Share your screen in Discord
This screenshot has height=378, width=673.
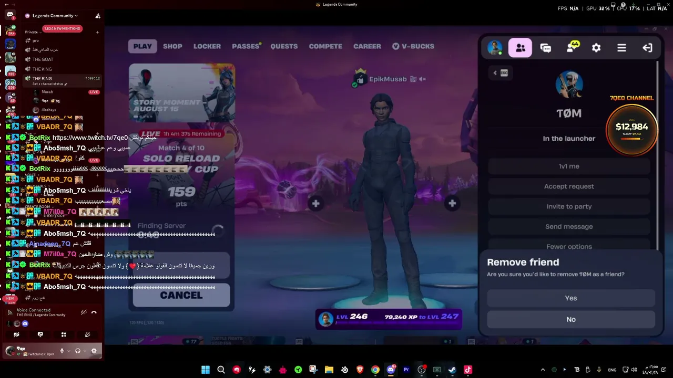[x=40, y=334]
